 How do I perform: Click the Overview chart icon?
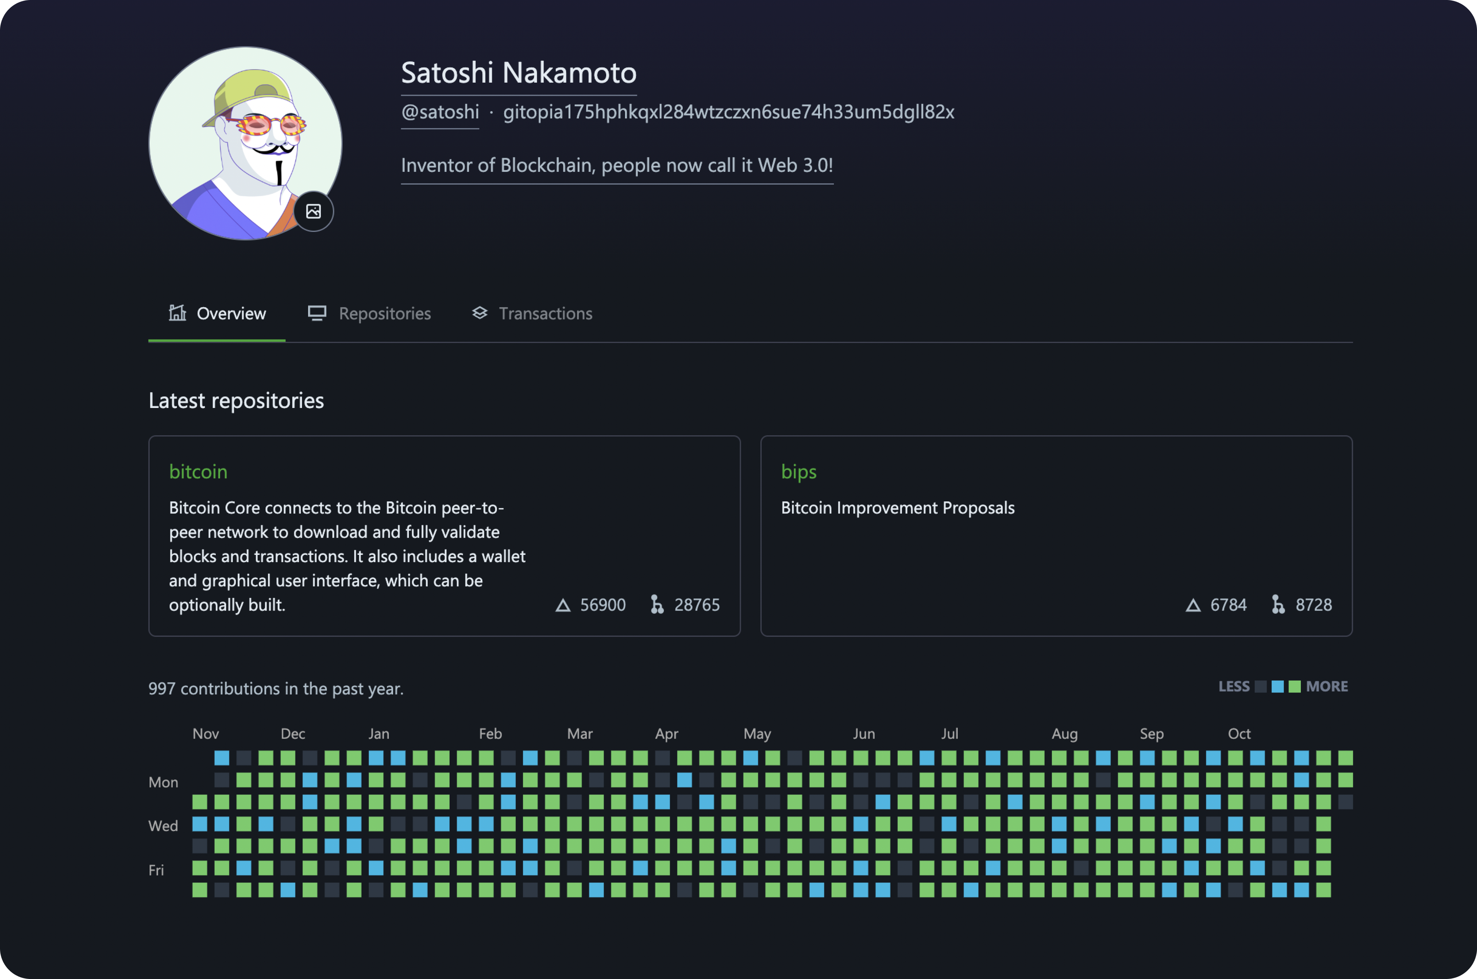pos(177,313)
